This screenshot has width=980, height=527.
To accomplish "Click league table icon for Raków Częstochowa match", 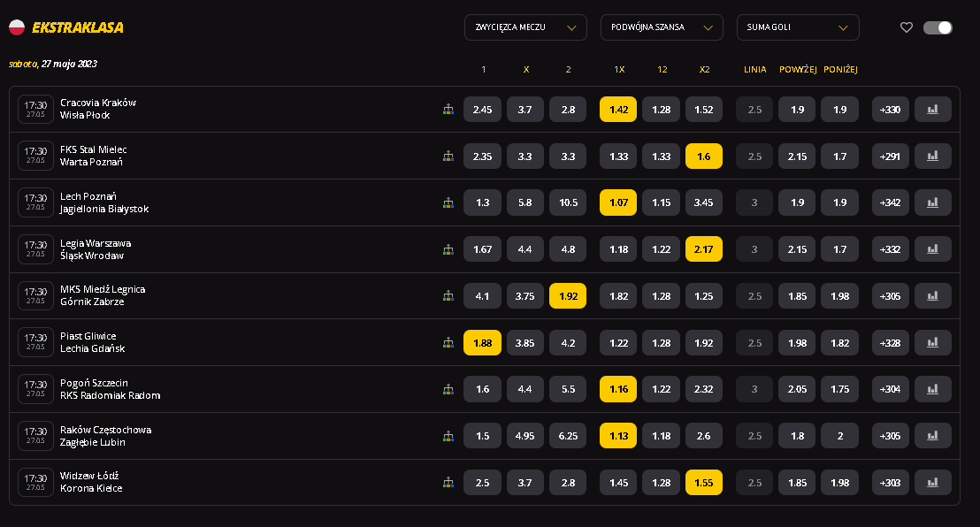I will tap(448, 436).
